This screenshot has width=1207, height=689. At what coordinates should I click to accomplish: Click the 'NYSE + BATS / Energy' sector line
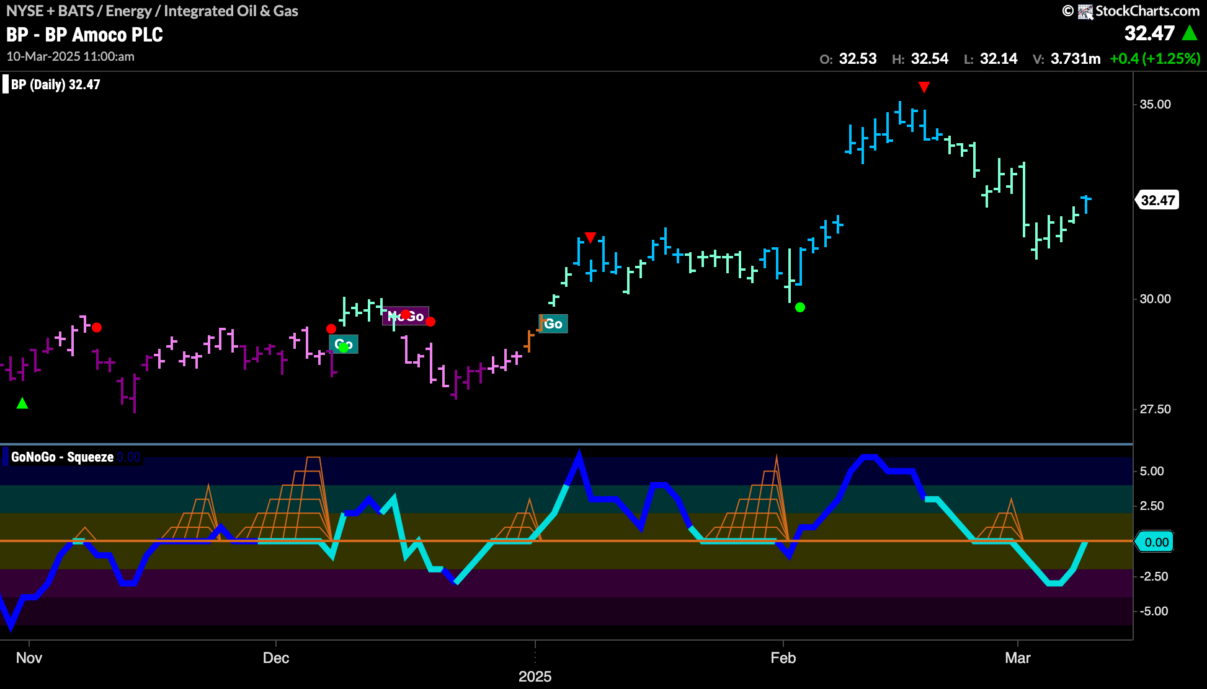[x=152, y=11]
